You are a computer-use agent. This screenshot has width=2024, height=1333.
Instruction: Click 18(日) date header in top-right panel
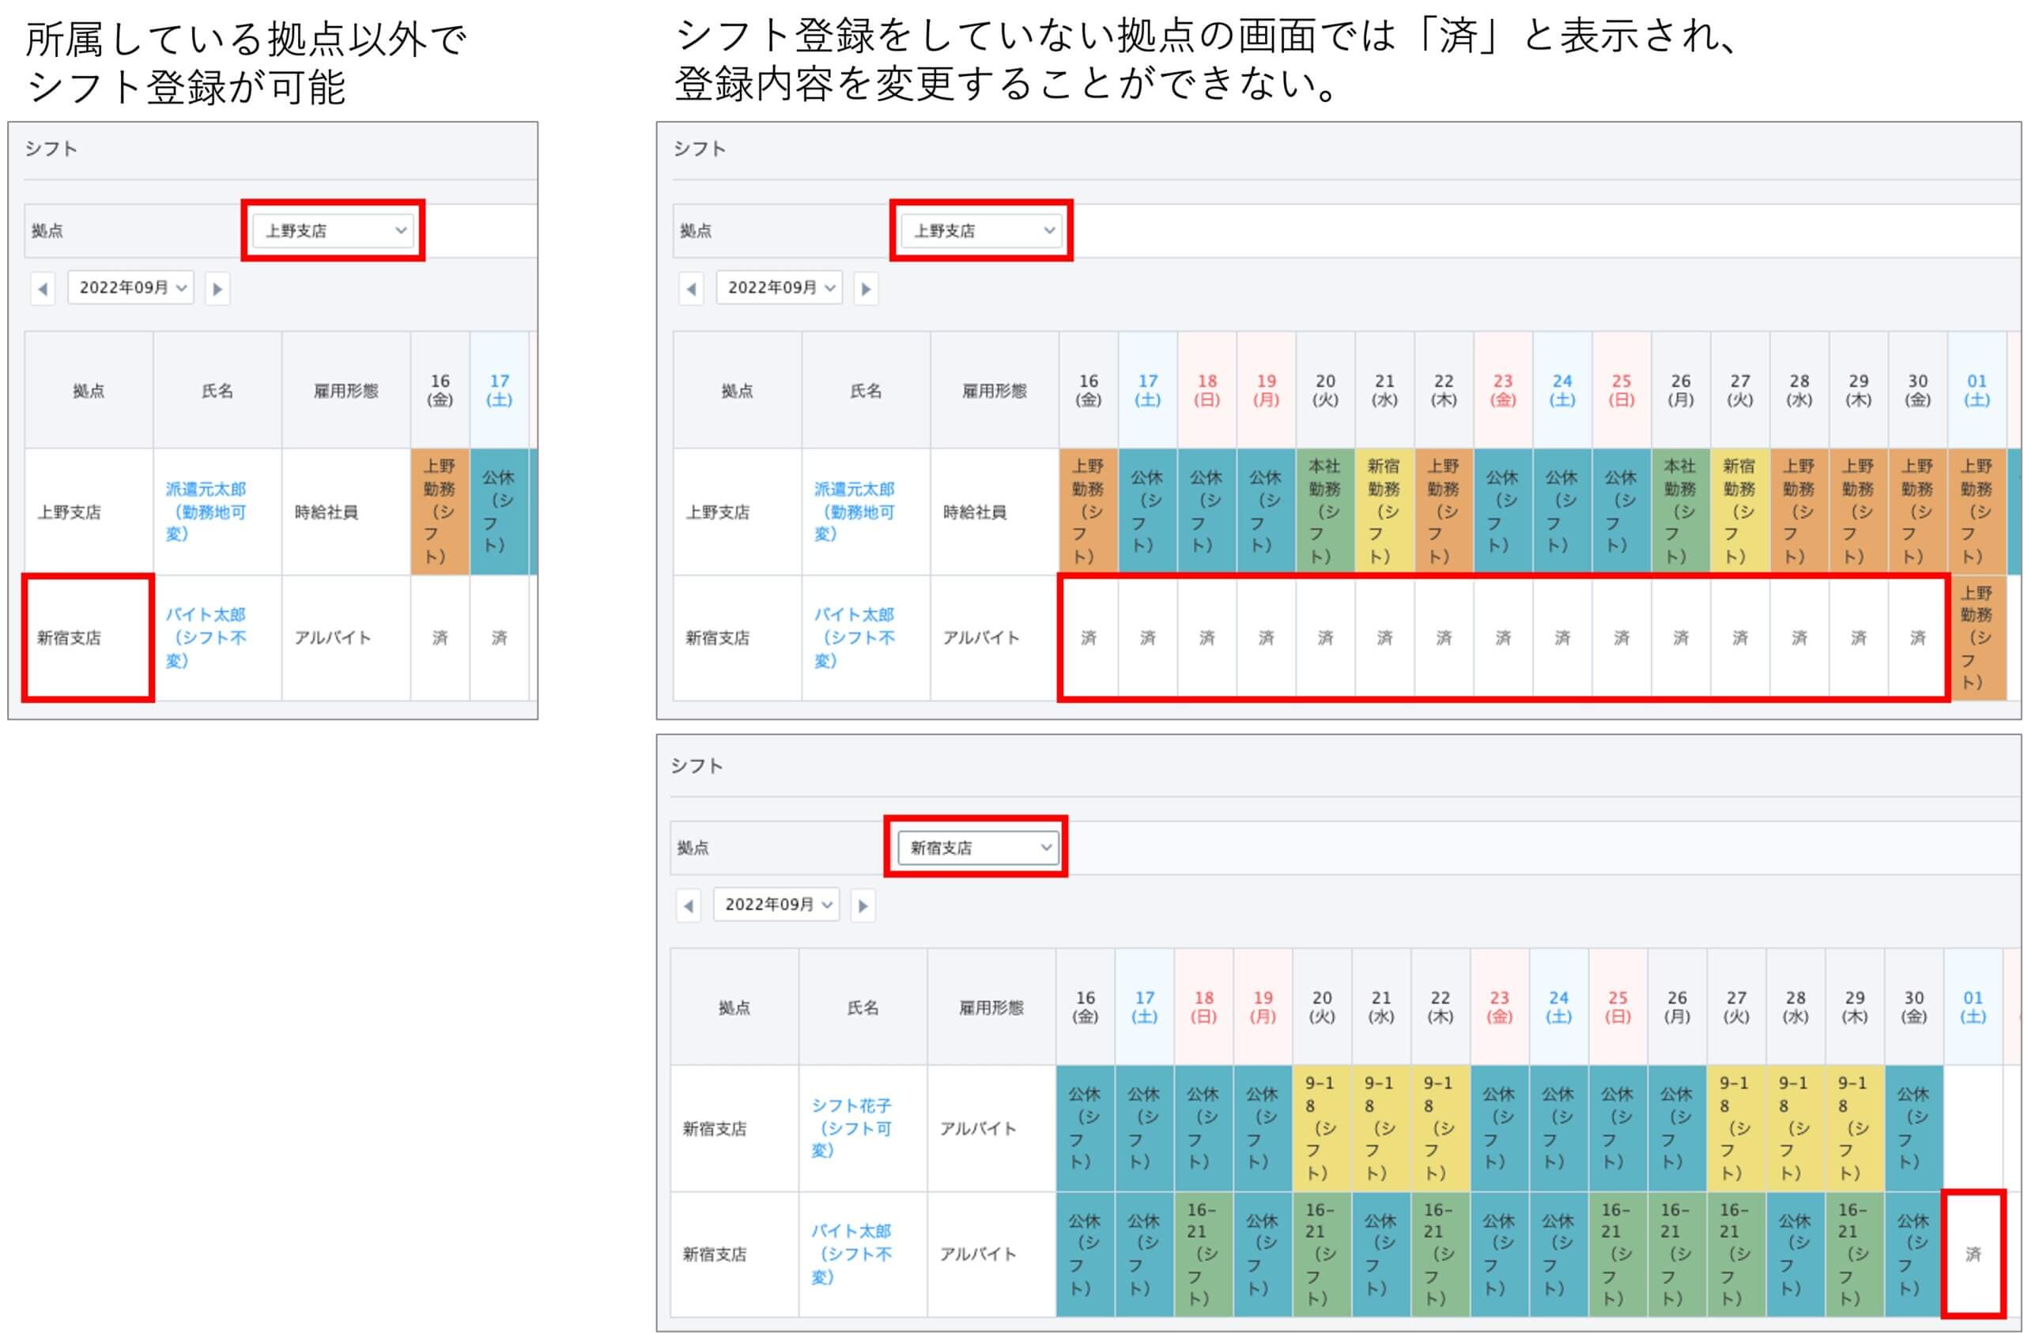click(x=1206, y=390)
